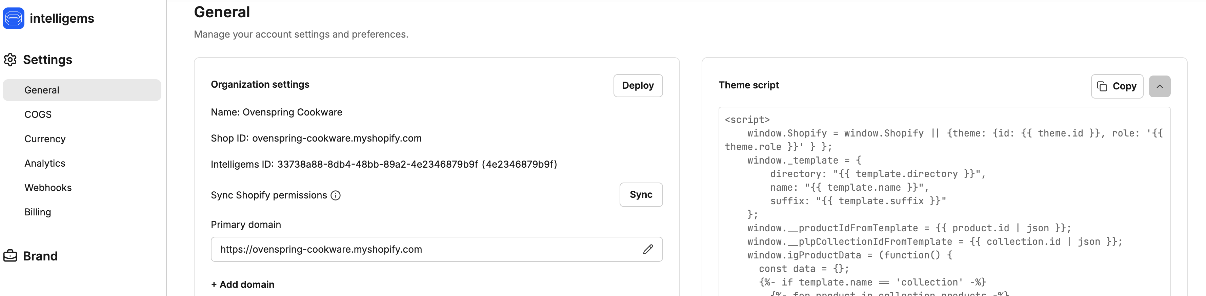This screenshot has width=1206, height=296.
Task: Navigate to Billing settings
Action: [37, 212]
